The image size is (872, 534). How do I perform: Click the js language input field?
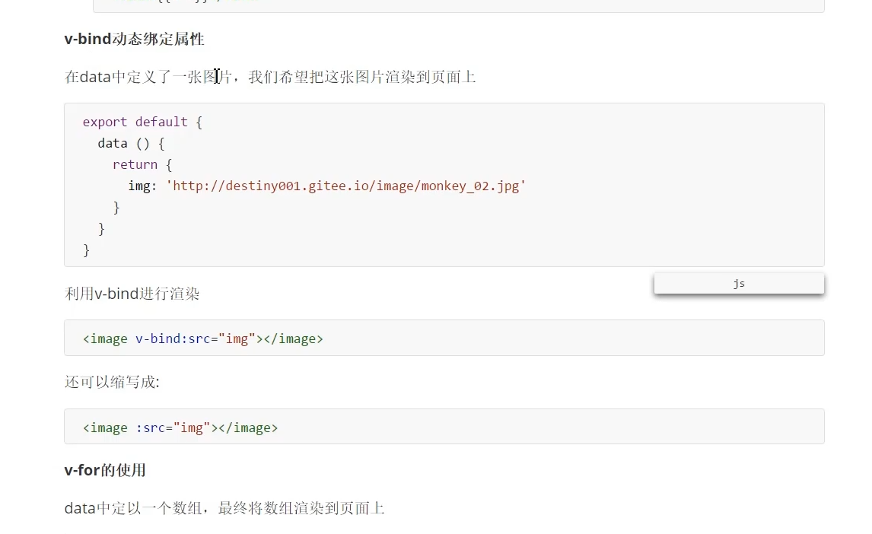(x=738, y=284)
